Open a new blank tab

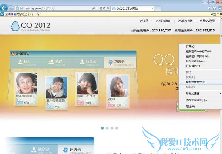(158, 8)
